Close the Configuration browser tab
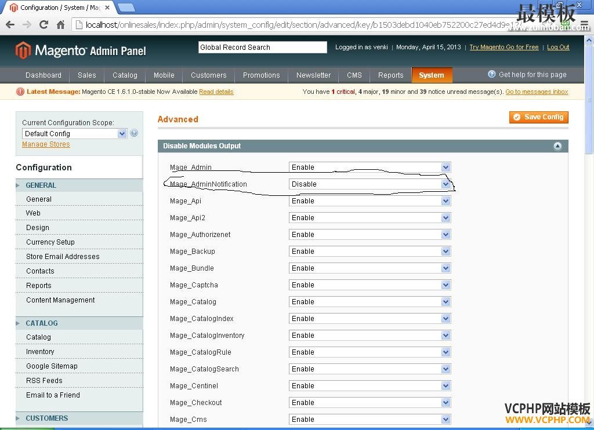 [107, 8]
